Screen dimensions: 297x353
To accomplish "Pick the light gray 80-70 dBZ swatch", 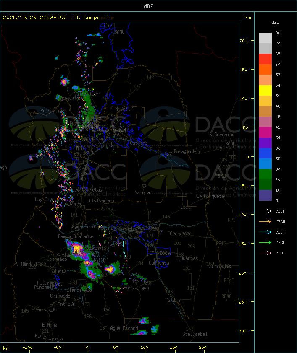I will tap(265, 38).
